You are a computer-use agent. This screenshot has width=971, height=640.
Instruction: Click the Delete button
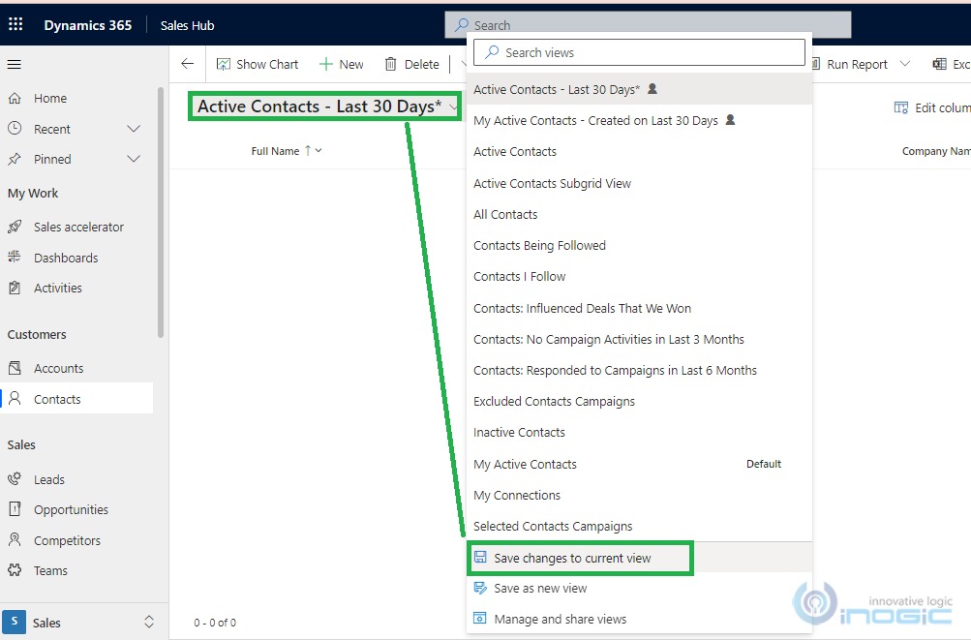[x=411, y=65]
